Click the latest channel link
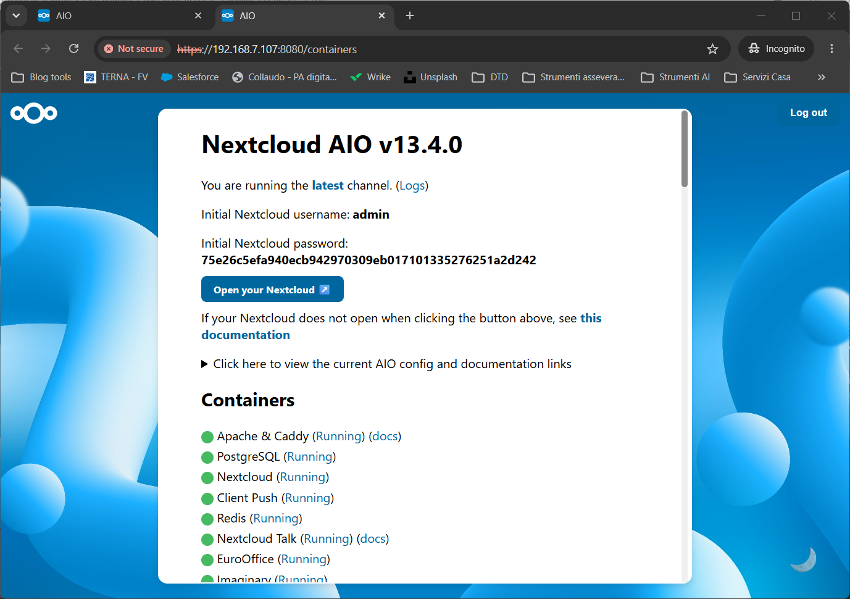Screen dimensions: 850x599 click(328, 185)
